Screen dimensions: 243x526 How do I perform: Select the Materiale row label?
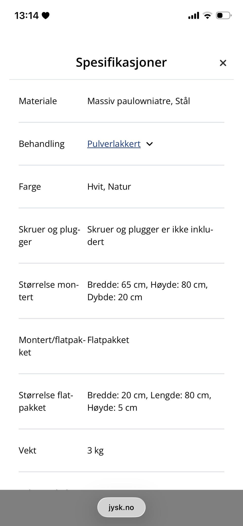(x=38, y=101)
